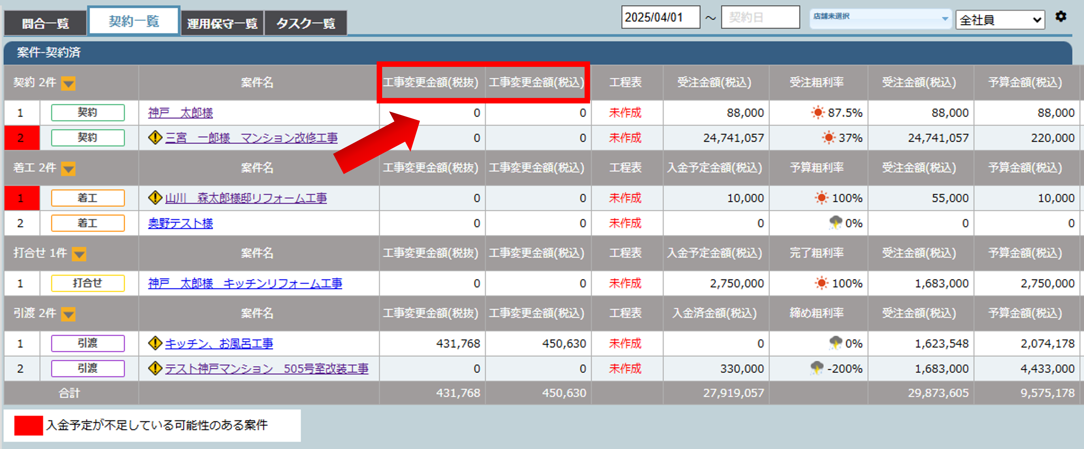The image size is (1084, 449).
Task: Click warning icon beside 三宮 一郎様 project
Action: click(x=155, y=138)
